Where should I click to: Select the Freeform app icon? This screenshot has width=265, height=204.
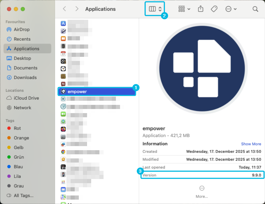click(x=63, y=144)
